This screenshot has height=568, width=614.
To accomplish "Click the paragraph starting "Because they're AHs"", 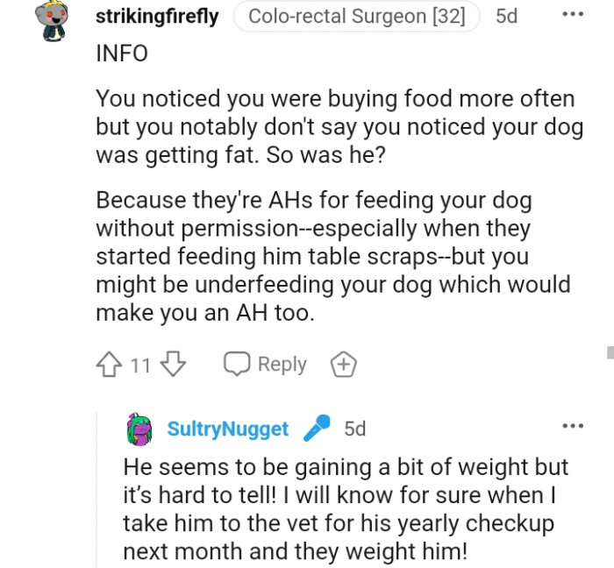I will click(x=332, y=257).
